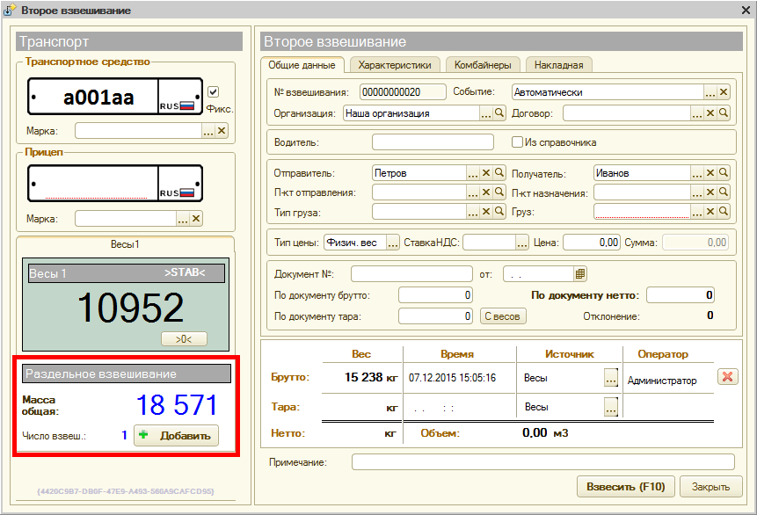Clear the Отправитель field with X
Viewport: 757px width, 515px height.
(486, 173)
